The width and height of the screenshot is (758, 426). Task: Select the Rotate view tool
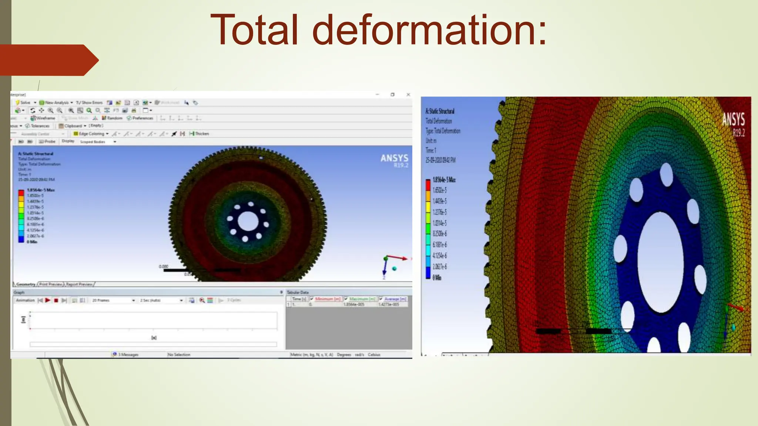pyautogui.click(x=33, y=110)
